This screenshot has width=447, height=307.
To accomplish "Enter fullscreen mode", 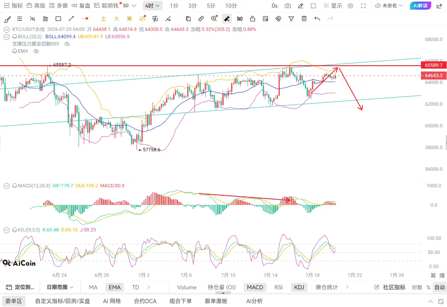I will [x=363, y=6].
